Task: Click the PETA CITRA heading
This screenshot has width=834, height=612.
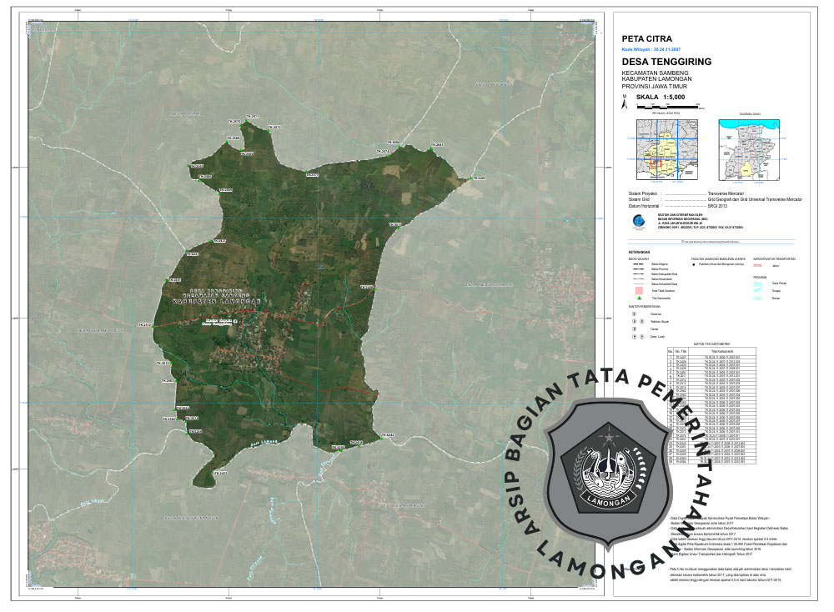Action: coord(646,38)
